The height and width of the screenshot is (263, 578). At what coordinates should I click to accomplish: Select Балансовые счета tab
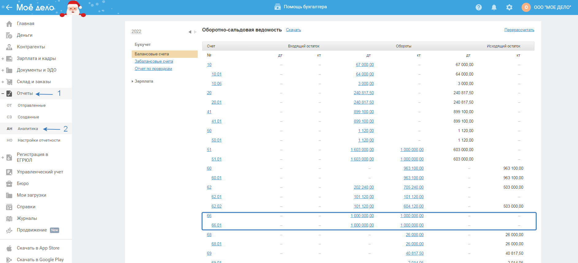click(152, 54)
